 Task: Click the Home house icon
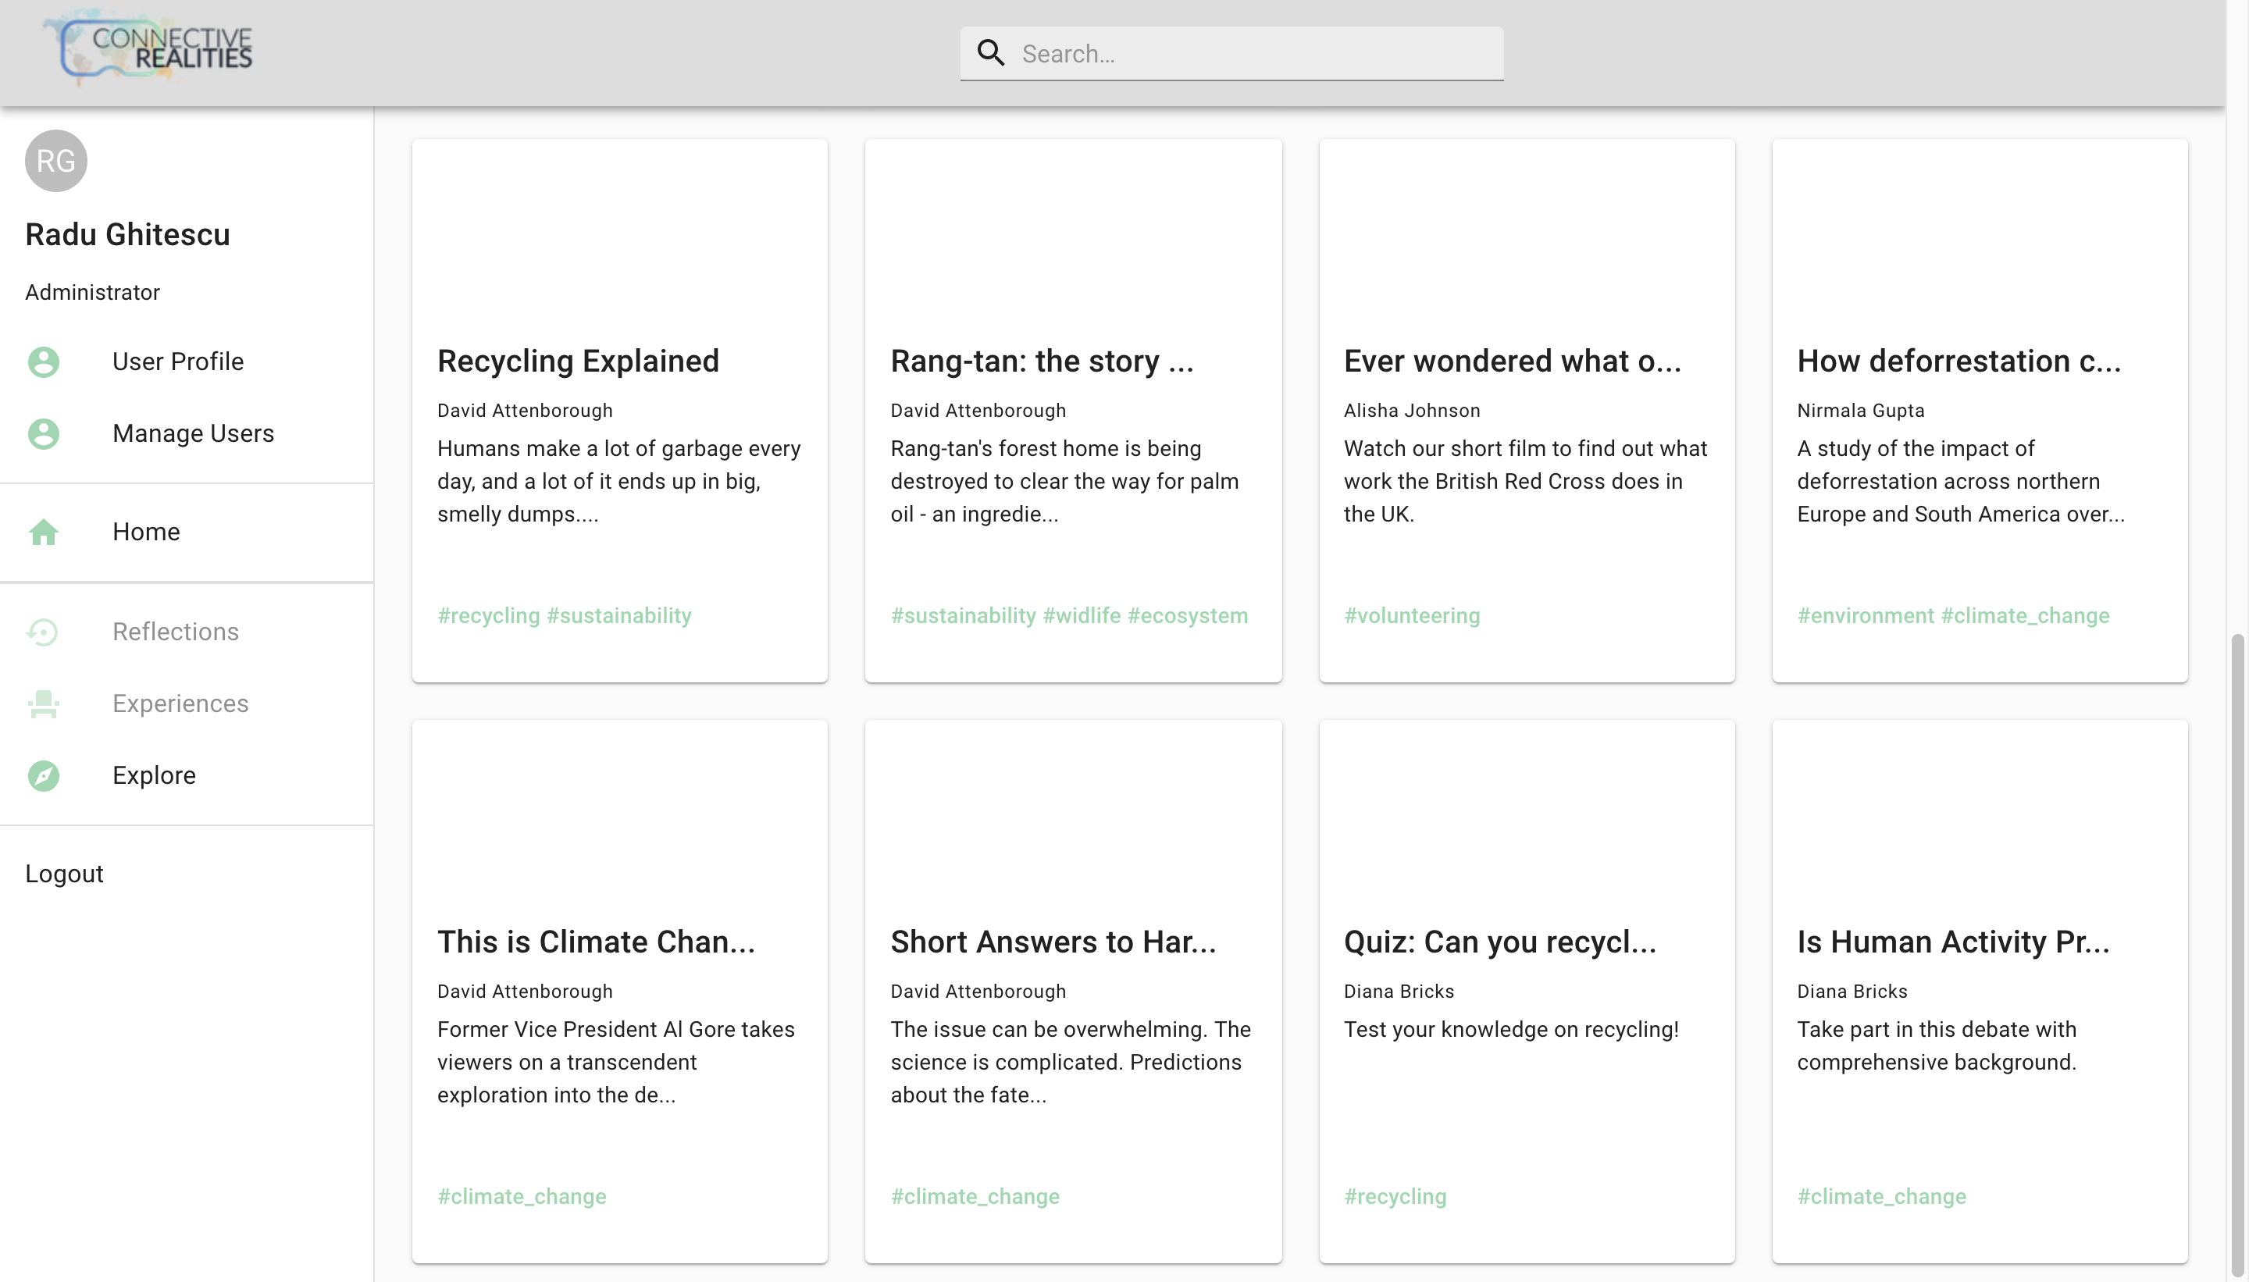click(43, 532)
